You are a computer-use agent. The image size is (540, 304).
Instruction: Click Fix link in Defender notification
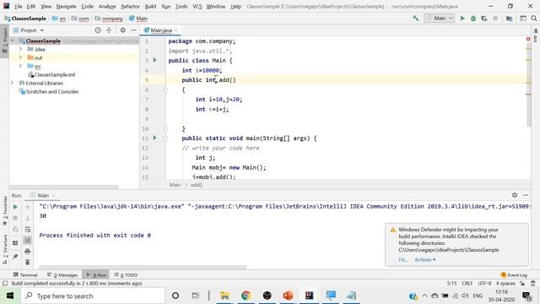(x=403, y=259)
